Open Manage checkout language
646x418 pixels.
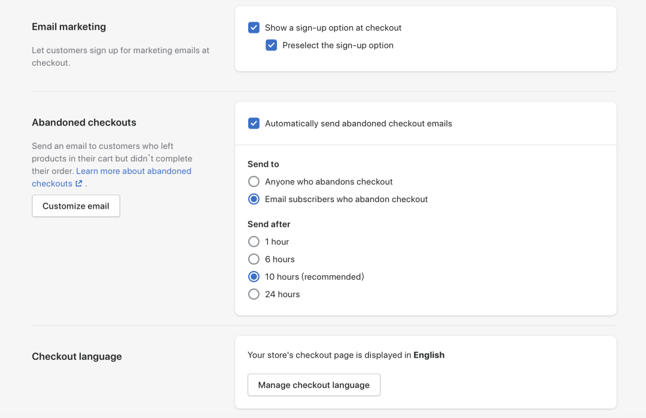click(x=313, y=385)
